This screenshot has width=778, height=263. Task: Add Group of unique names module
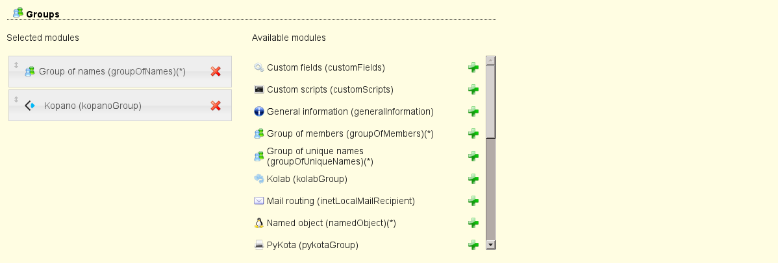pos(473,156)
